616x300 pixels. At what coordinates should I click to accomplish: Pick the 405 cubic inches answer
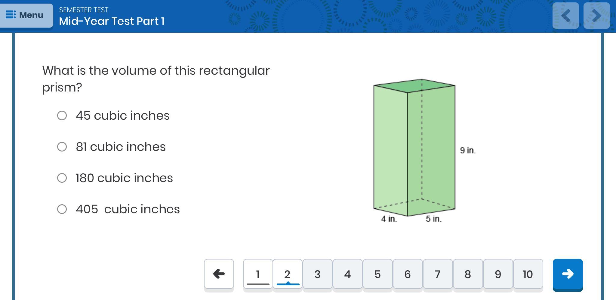[x=62, y=209]
